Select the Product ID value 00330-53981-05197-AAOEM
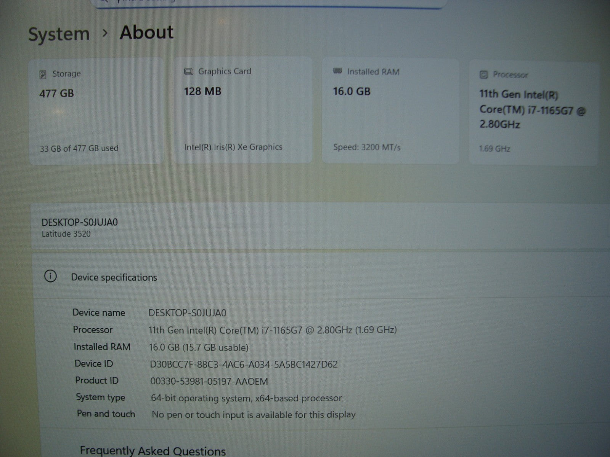The height and width of the screenshot is (457, 610). tap(209, 382)
